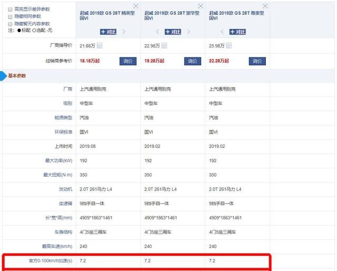This screenshot has width=337, height=271.
Task: Move 精英型 column right with arrow
Action: click(124, 32)
